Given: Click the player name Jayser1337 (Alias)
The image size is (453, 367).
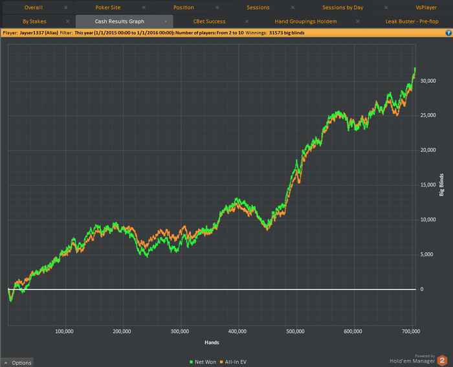Looking at the screenshot, I should [39, 32].
